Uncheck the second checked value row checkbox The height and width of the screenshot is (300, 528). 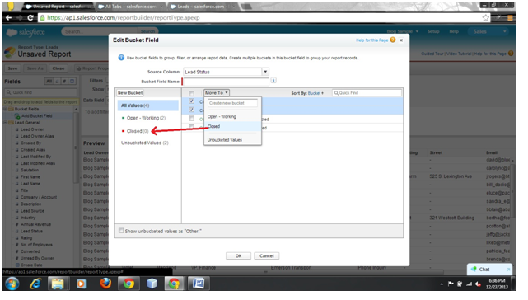(x=192, y=110)
